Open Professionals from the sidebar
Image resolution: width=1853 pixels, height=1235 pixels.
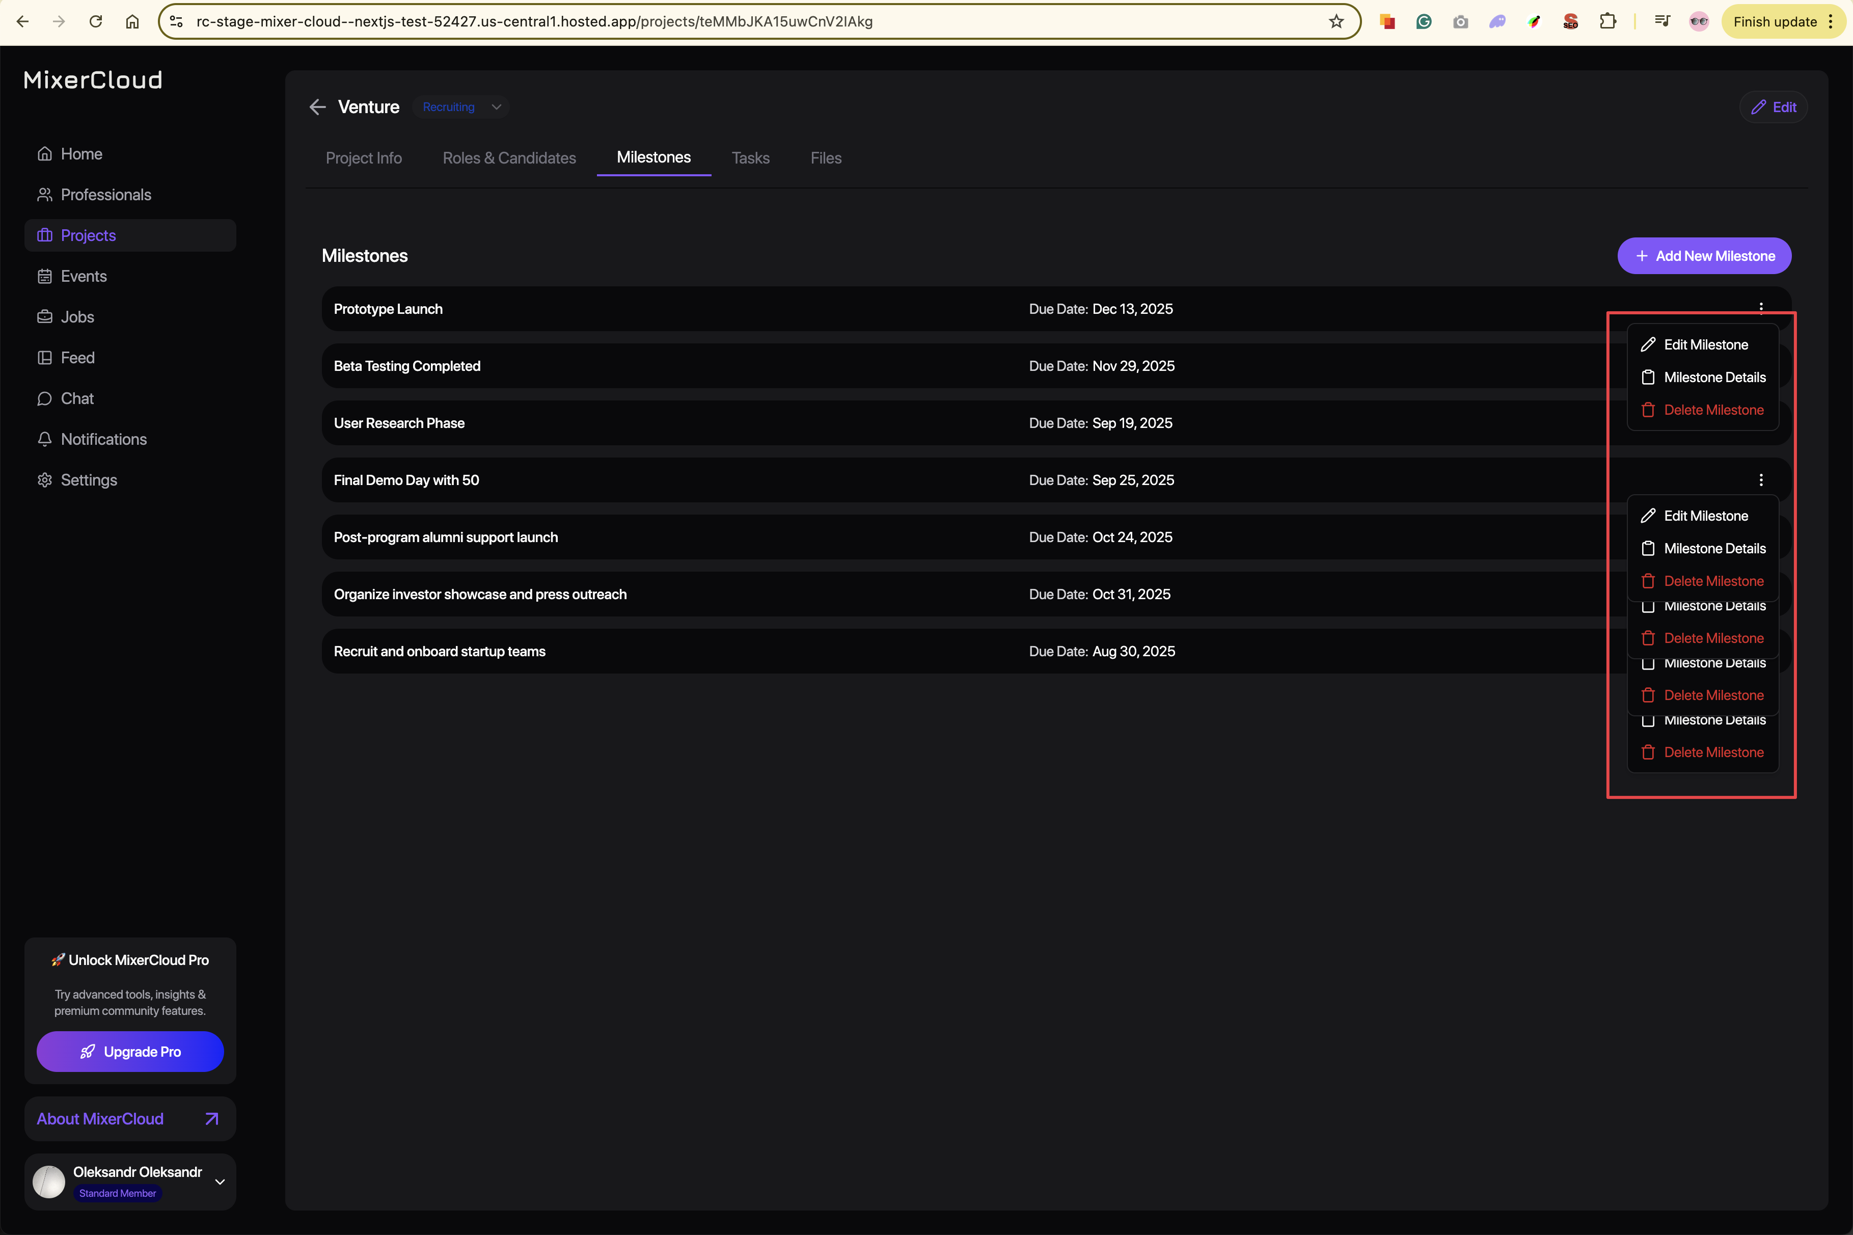105,195
